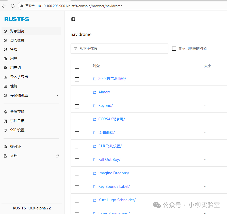Click the RUSTFS 1.0.0-alpha.72 version text

coord(32,208)
